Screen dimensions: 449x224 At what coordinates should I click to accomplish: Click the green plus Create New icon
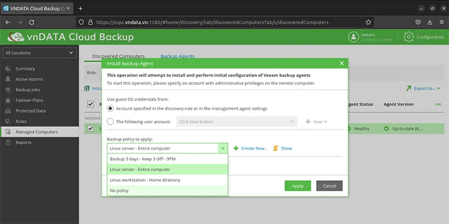(x=236, y=148)
